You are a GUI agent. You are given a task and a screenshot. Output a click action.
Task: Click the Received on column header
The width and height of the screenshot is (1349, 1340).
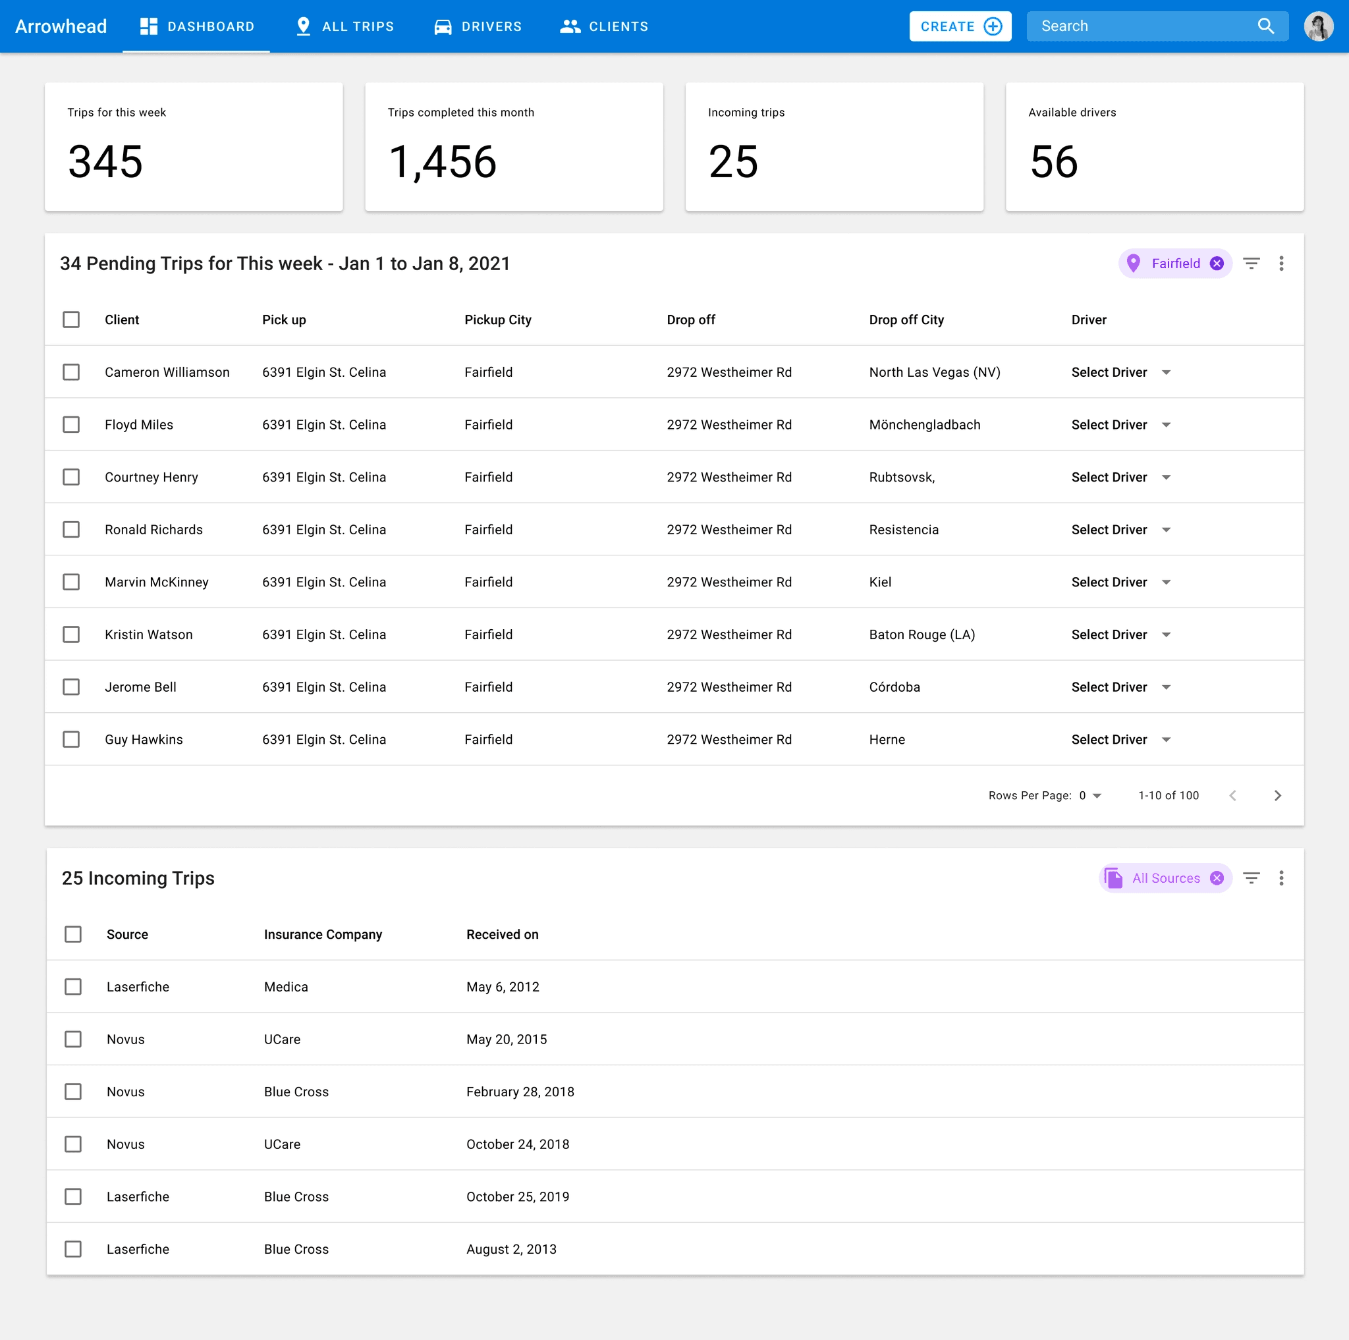click(502, 934)
